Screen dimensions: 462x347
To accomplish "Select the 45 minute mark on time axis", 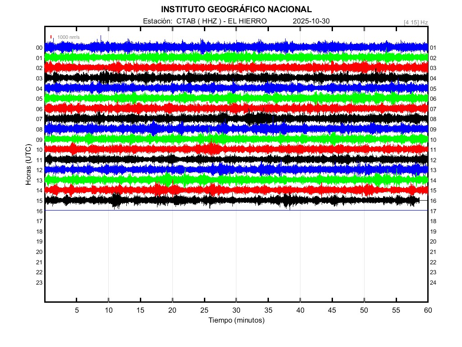I will click(x=332, y=310).
